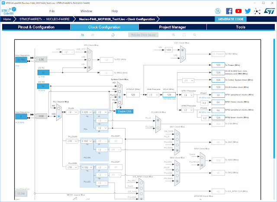The width and height of the screenshot is (277, 202).
Task: Click the reset clock configuration icon
Action: [x=113, y=35]
